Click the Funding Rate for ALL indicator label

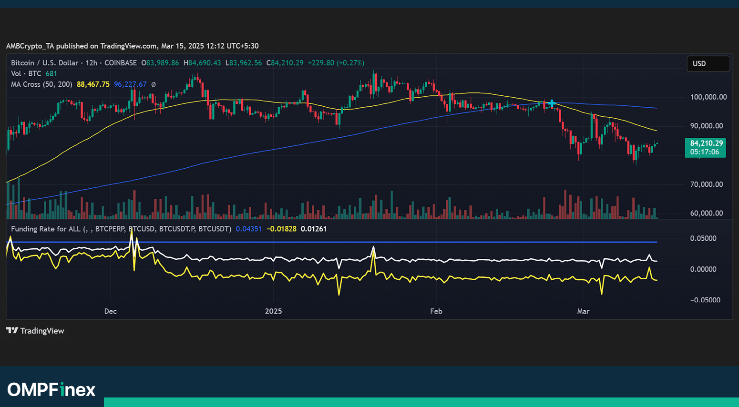click(121, 229)
